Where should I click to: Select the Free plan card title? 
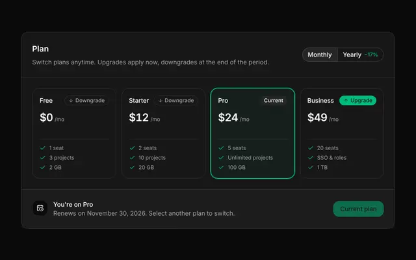pos(46,101)
